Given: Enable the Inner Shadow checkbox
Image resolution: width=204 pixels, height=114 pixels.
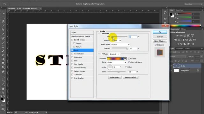Looking at the screenshot, I should (x=72, y=54).
